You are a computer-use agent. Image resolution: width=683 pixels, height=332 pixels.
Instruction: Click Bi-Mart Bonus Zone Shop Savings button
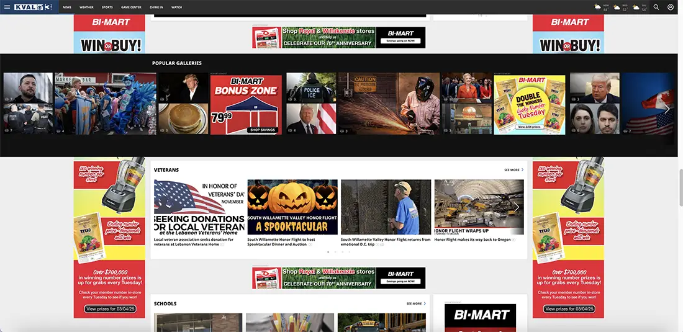(262, 130)
